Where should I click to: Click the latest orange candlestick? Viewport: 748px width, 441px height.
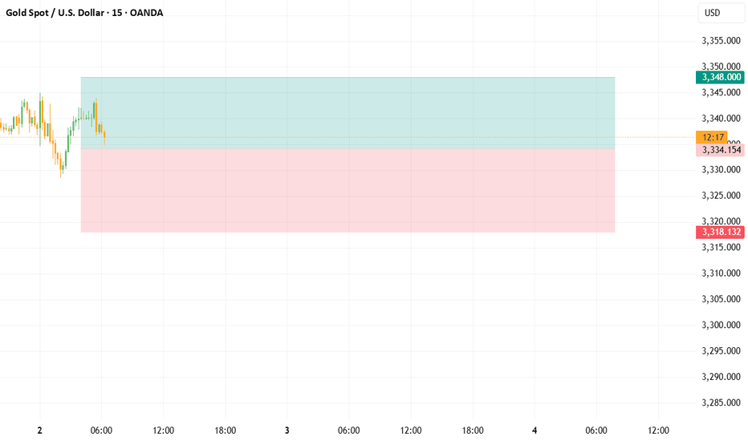coord(104,138)
